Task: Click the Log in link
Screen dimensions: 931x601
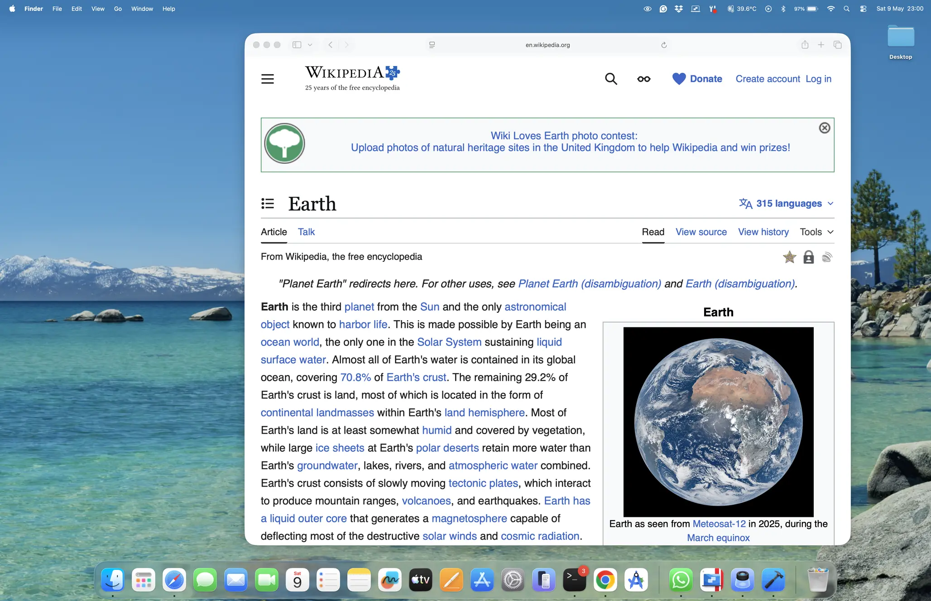Action: coord(818,79)
